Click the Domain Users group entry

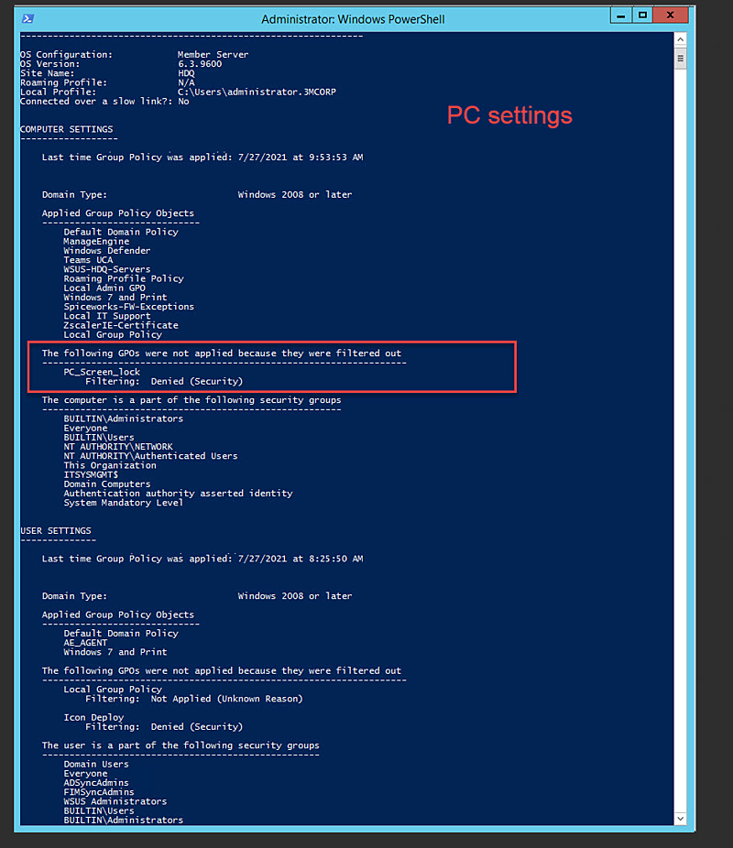pyautogui.click(x=95, y=764)
